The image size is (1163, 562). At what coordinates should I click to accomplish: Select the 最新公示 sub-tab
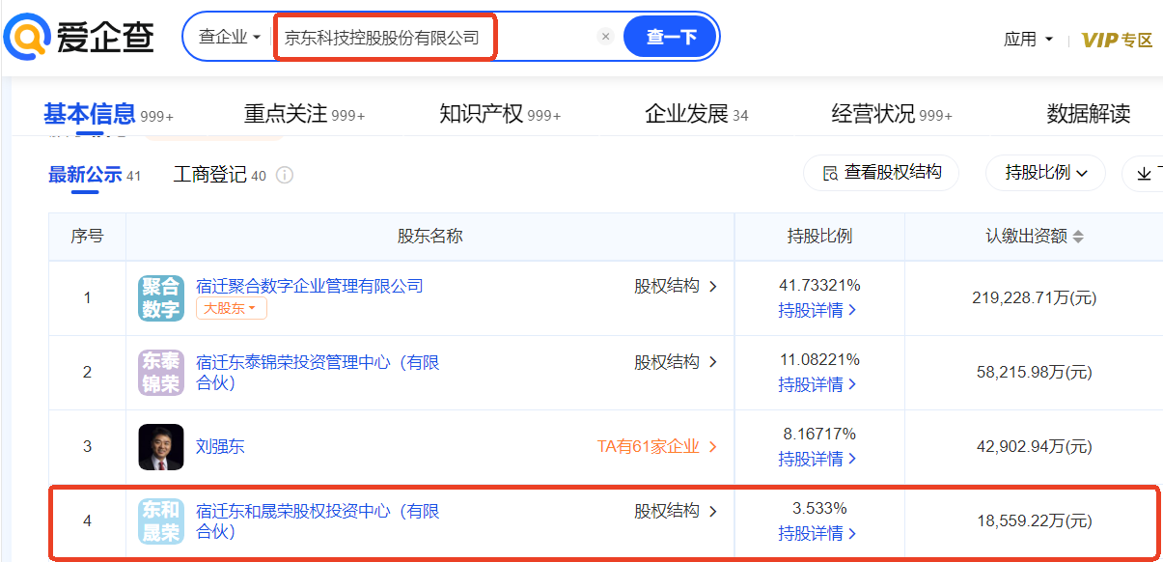point(95,175)
